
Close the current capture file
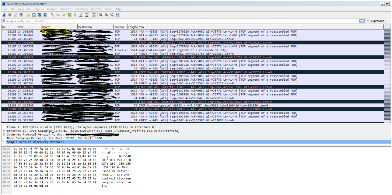click(x=40, y=15)
